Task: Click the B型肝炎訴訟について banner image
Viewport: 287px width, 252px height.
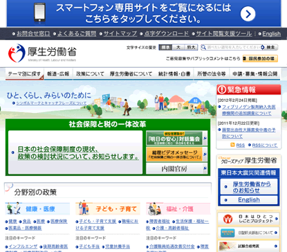Action: tap(228, 233)
